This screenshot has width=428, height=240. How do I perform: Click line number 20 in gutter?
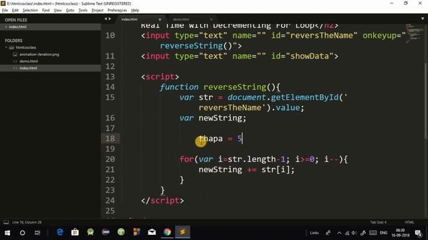click(110, 159)
